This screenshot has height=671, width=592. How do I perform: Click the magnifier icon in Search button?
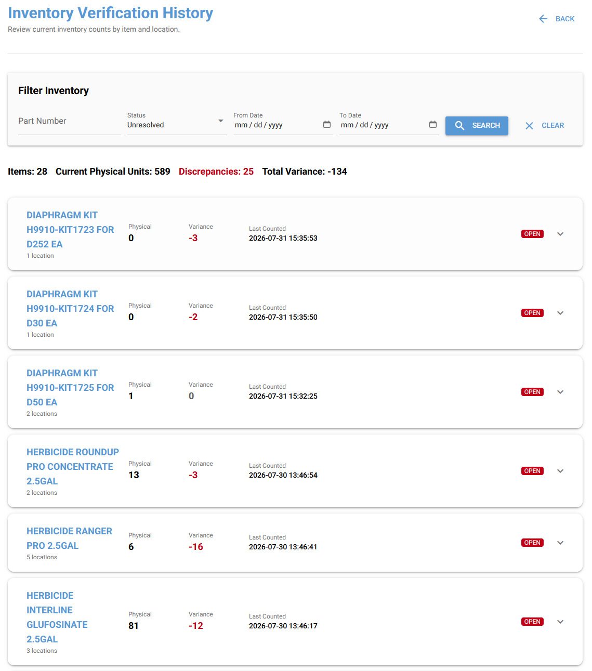point(459,126)
